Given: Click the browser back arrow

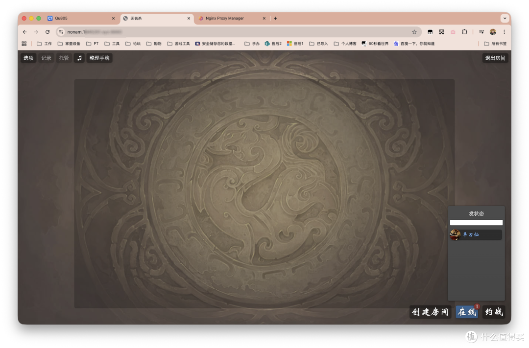Looking at the screenshot, I should tap(24, 32).
